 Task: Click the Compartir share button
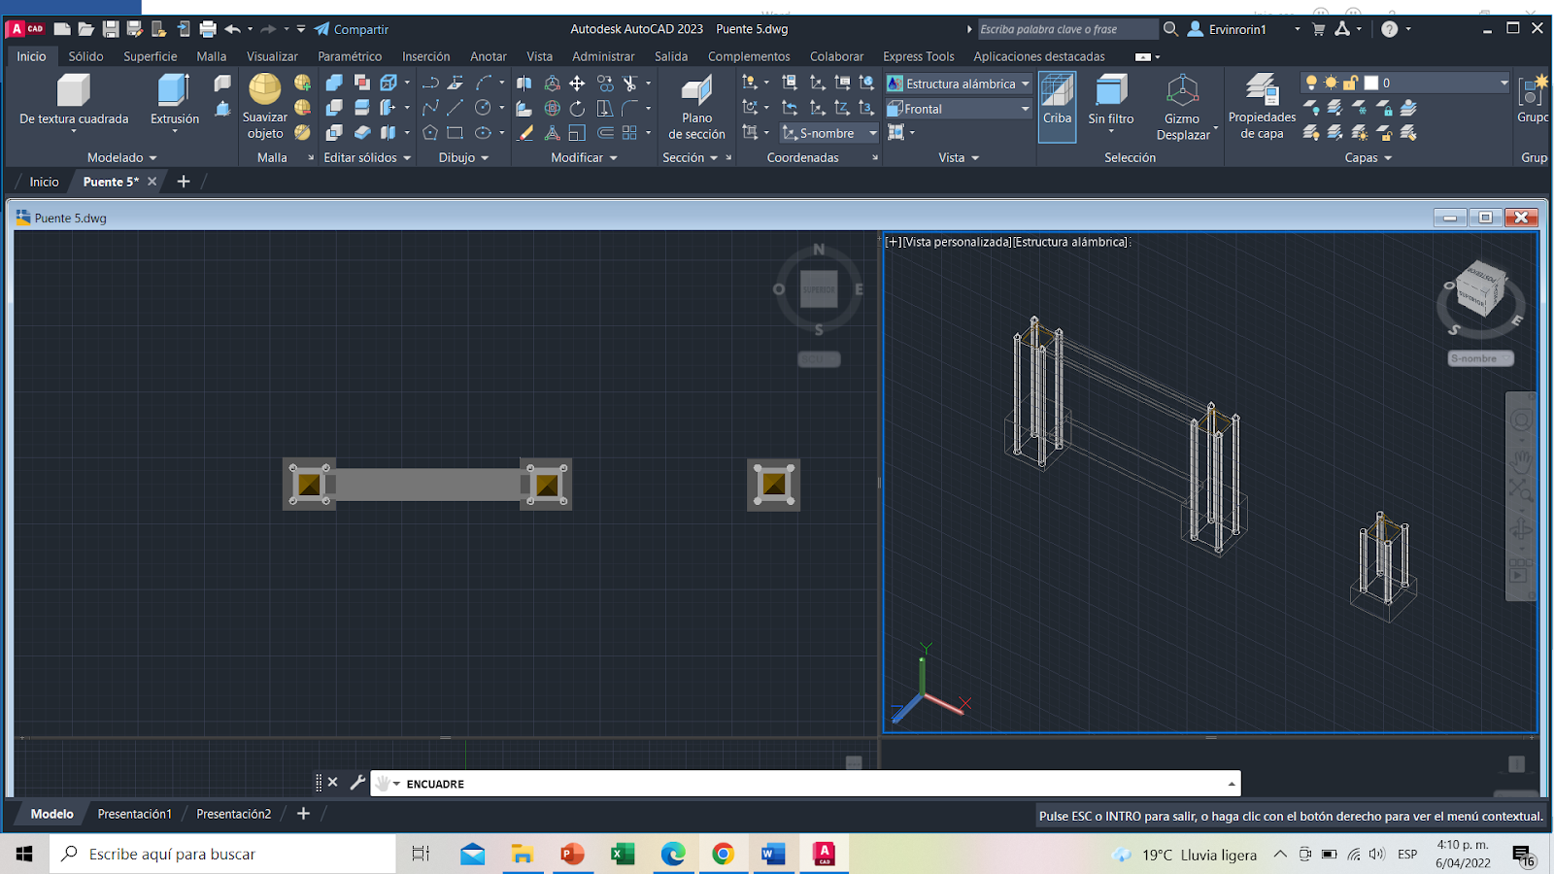click(x=351, y=29)
